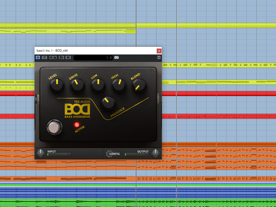Click the camera snapshot icon
The image size is (276, 207).
116,57
